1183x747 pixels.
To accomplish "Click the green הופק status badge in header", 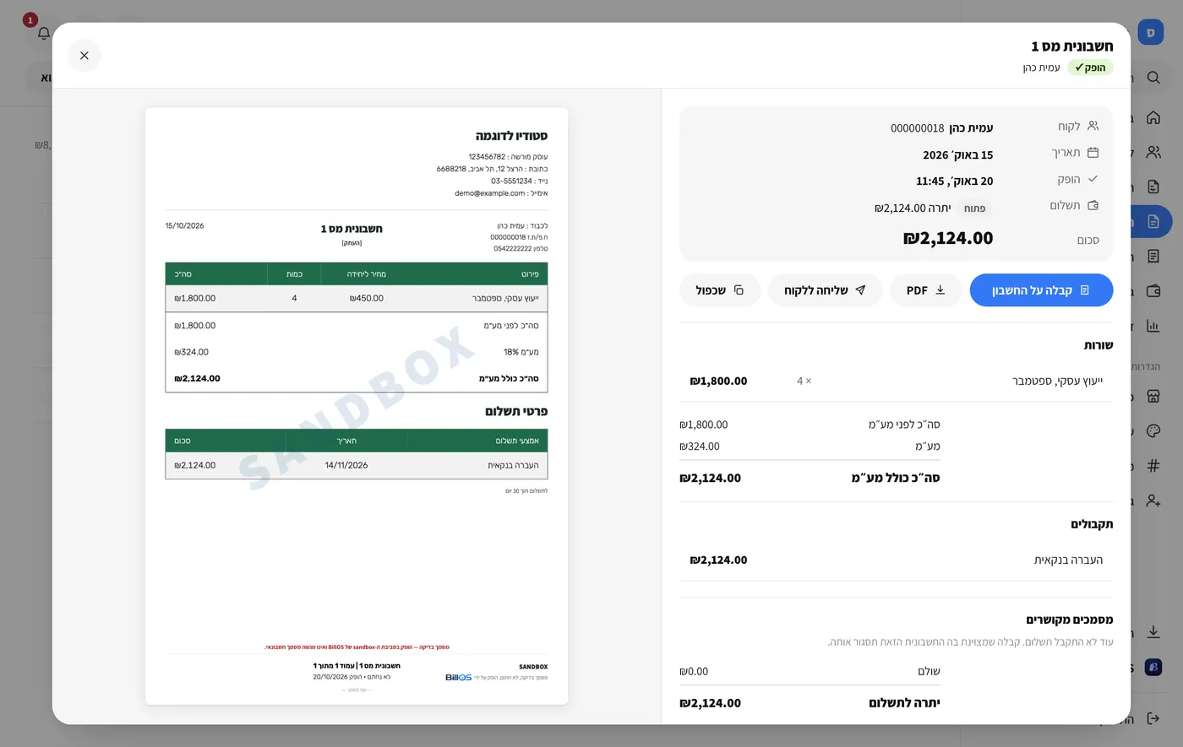I will coord(1090,68).
